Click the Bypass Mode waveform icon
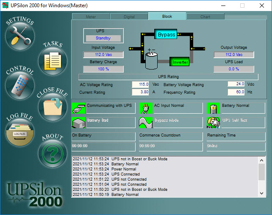The image size is (272, 215). pos(146,123)
